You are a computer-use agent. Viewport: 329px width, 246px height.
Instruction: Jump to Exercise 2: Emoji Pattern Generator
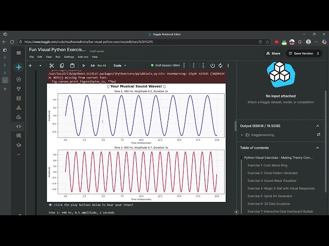[x=272, y=173]
